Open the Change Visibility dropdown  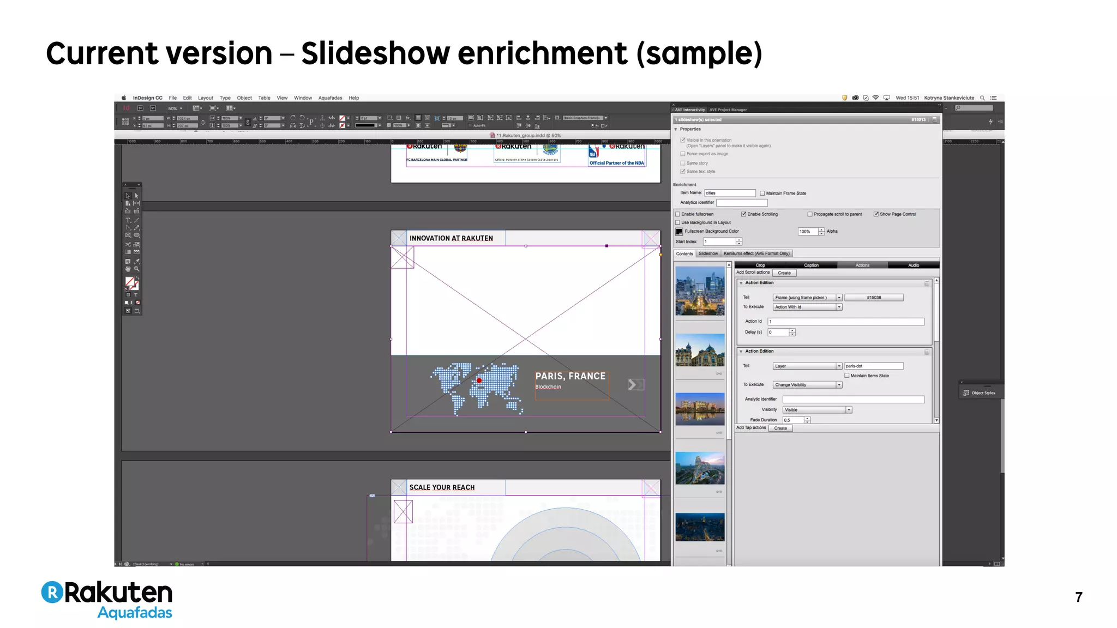coord(807,385)
